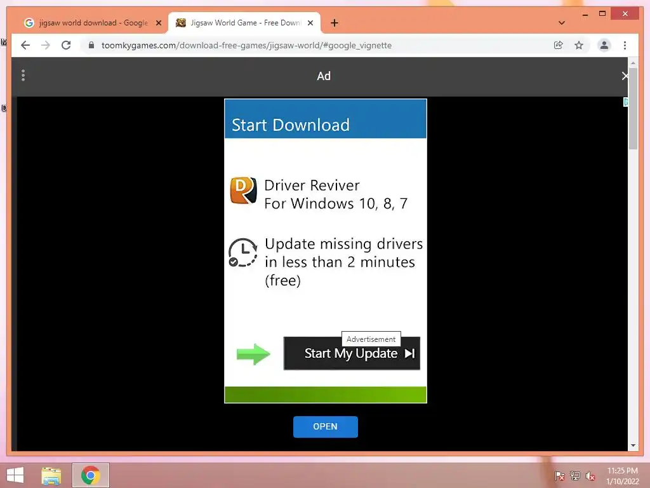Click the scrollbar up arrow

[633, 63]
